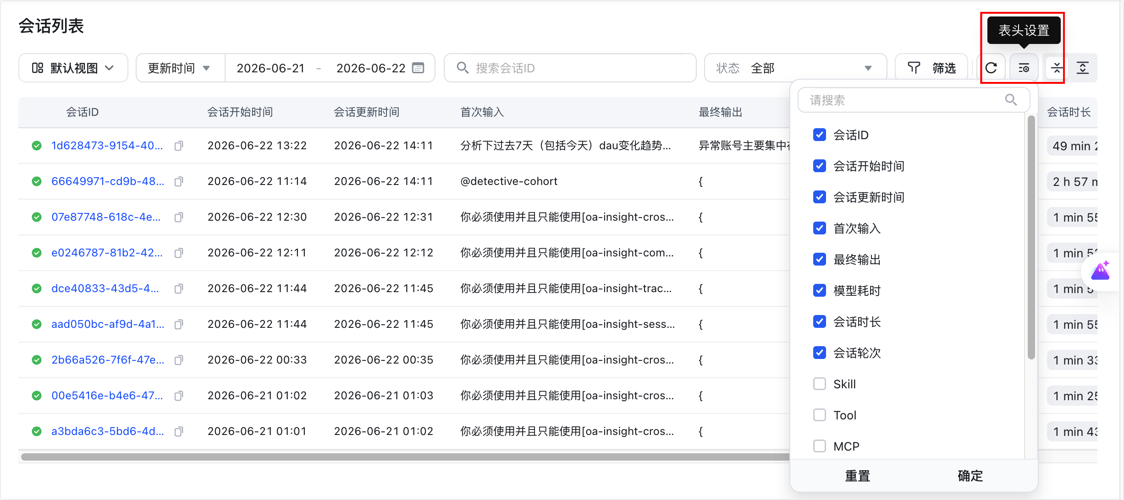Copy session ID a3bda6c3-5bd6-4d...
The width and height of the screenshot is (1124, 500).
point(179,431)
